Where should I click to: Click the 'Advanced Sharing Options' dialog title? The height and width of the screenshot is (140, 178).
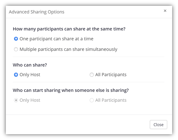[37, 12]
